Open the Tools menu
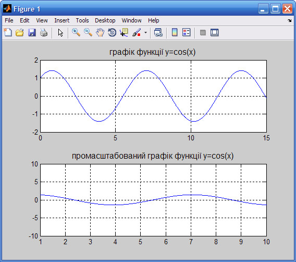 [82, 20]
